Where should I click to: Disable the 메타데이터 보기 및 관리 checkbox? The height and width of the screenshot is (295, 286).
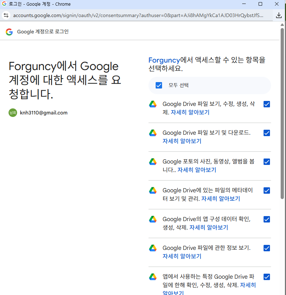(266, 191)
